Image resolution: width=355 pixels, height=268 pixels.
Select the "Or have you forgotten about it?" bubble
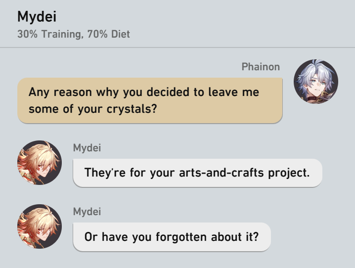pyautogui.click(x=172, y=237)
